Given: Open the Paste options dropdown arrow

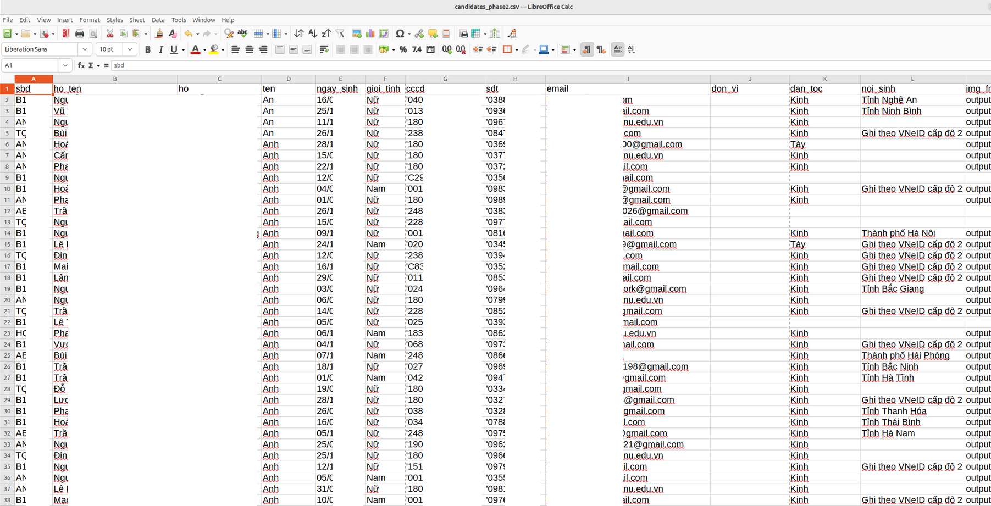Looking at the screenshot, I should pos(146,34).
